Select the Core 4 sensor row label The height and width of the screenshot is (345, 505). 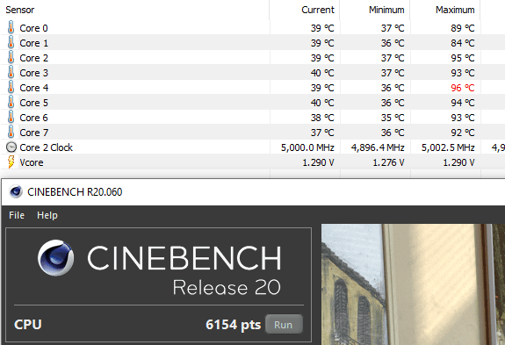point(33,88)
